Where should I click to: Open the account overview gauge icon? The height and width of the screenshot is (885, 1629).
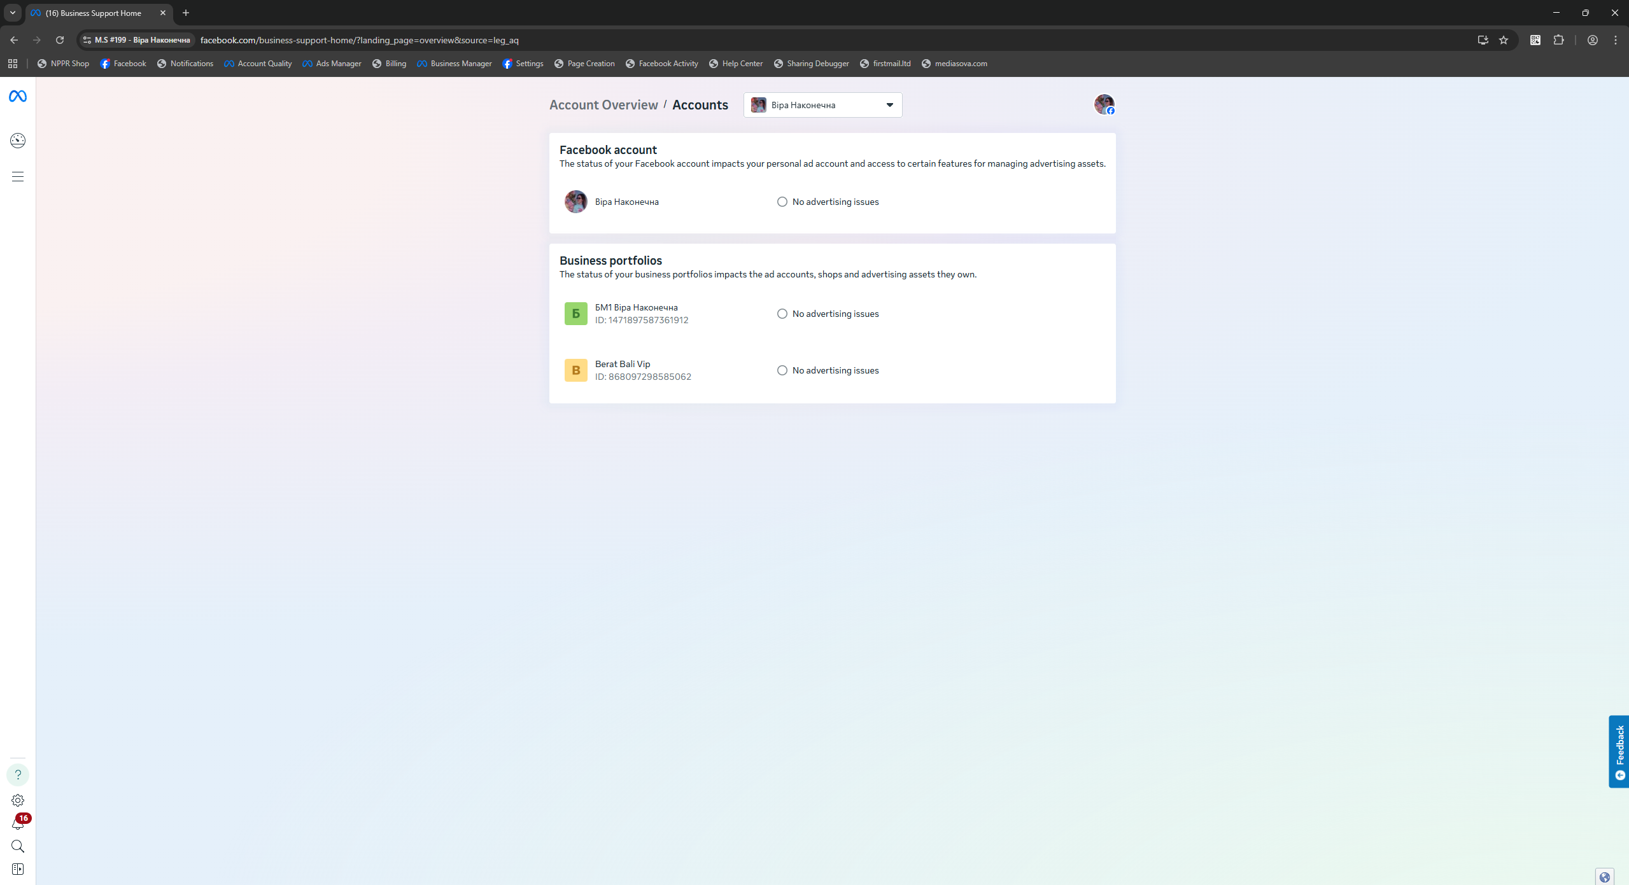click(x=18, y=141)
